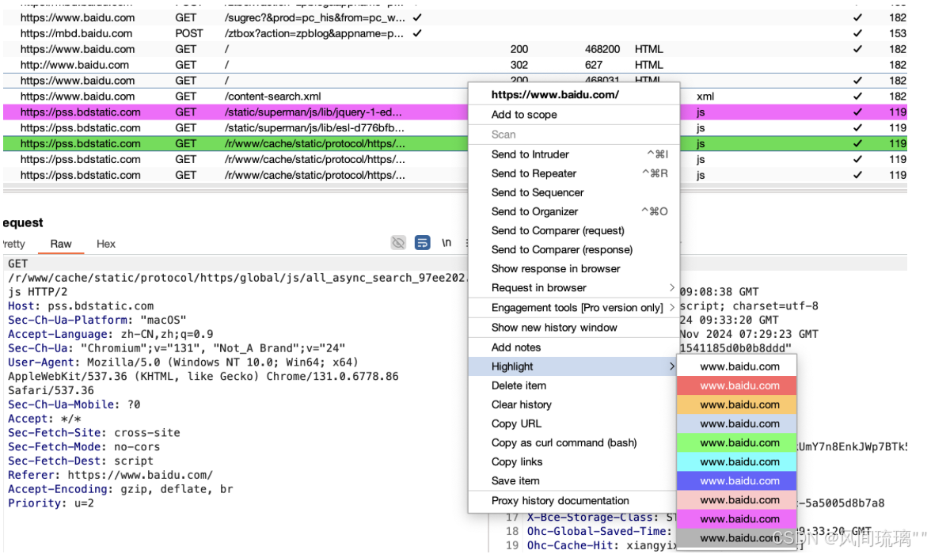Choose Delete item
Image resolution: width=931 pixels, height=554 pixels.
coord(574,385)
